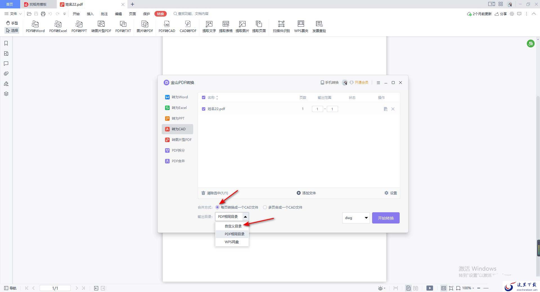The image size is (540, 292).
Task: Select the 提取文字 extract text tool
Action: [209, 27]
